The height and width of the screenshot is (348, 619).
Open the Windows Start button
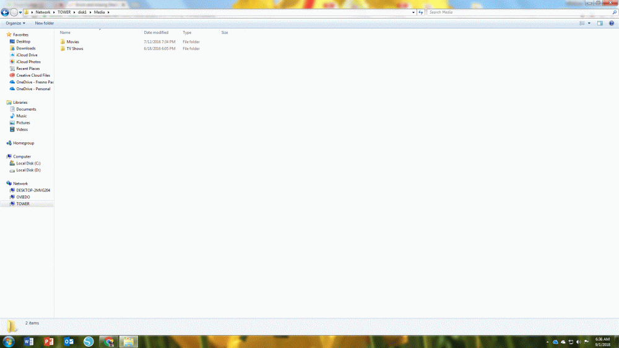click(8, 341)
